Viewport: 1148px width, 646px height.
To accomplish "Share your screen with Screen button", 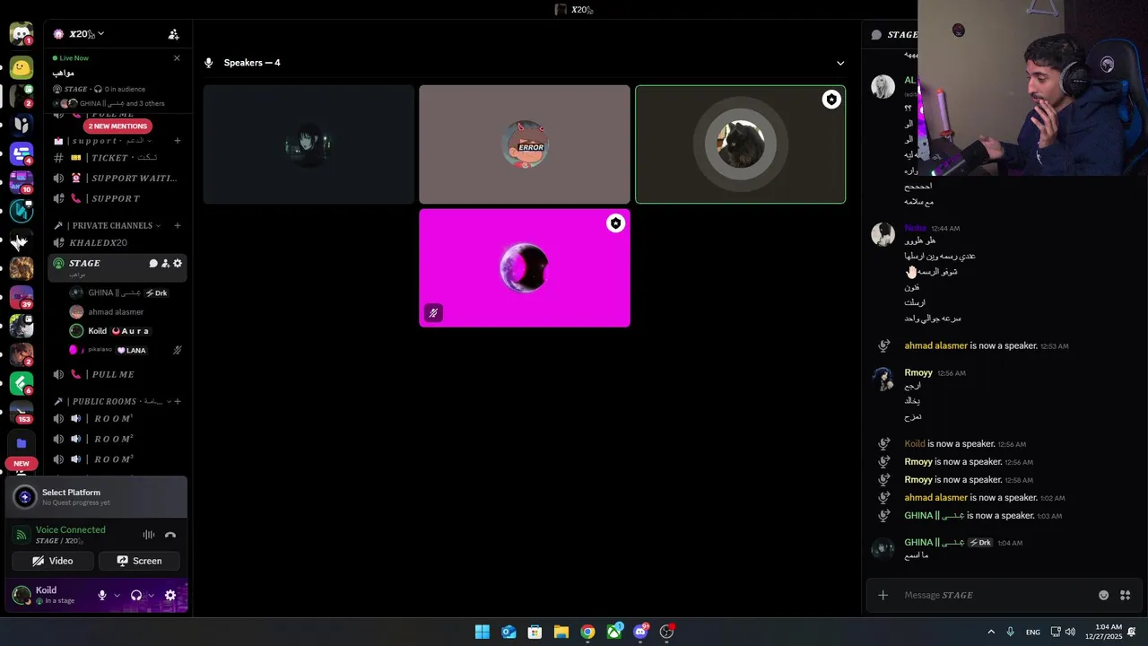I will click(140, 561).
